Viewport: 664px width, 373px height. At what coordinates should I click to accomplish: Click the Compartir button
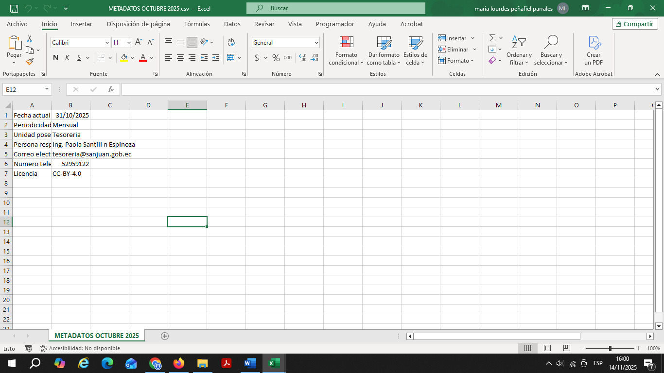[635, 24]
